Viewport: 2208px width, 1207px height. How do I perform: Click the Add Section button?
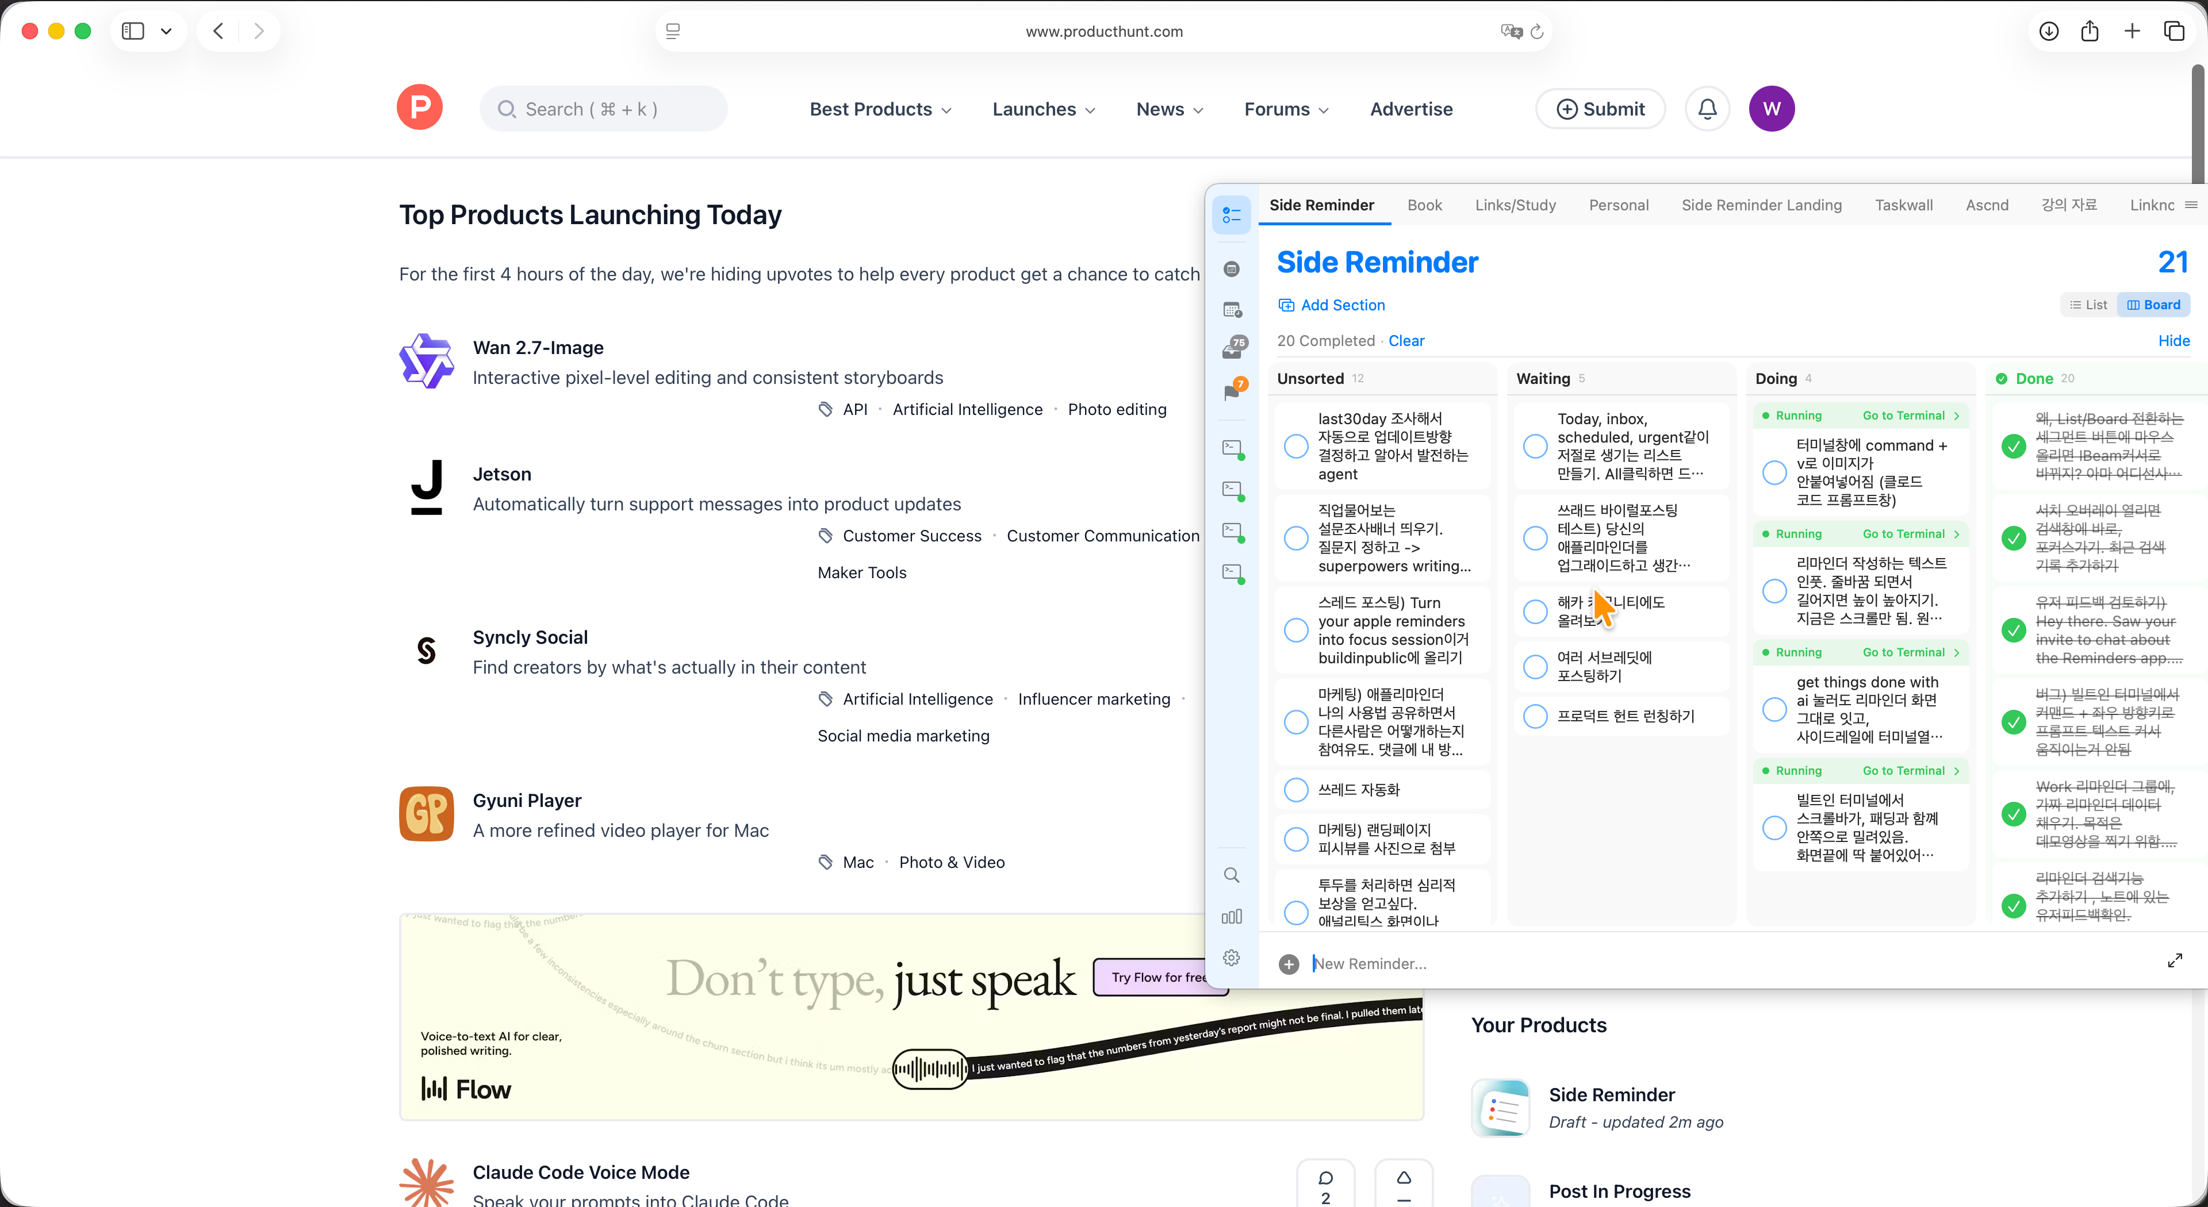(x=1331, y=305)
